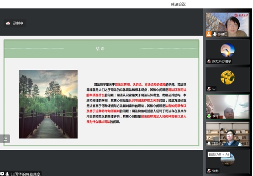
Task: Click the muted microphone icon next to 宋
Action: 209,89
